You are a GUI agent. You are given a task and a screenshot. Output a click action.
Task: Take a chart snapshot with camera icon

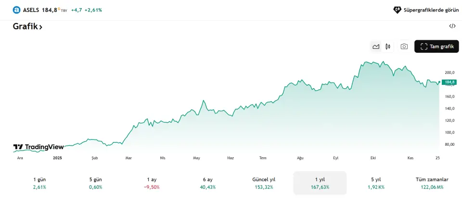[404, 47]
